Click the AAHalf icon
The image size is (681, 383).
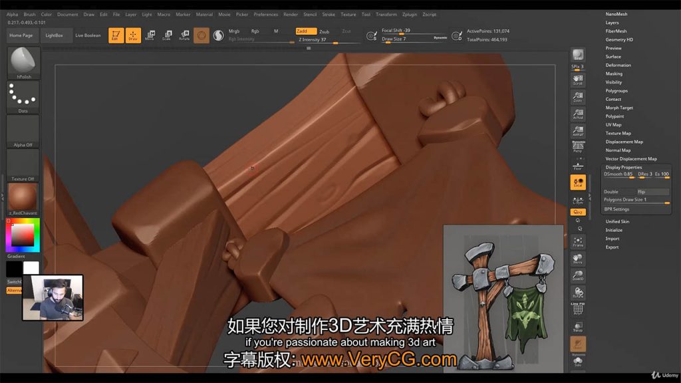coord(578,131)
